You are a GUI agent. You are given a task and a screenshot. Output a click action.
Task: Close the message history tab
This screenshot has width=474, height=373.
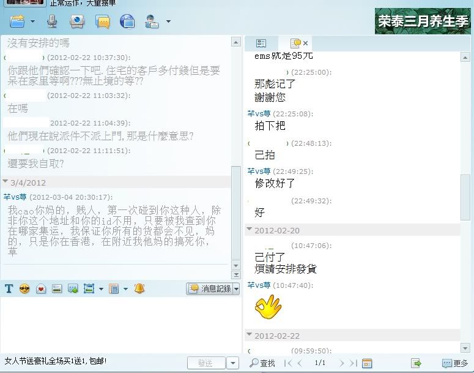tap(306, 43)
